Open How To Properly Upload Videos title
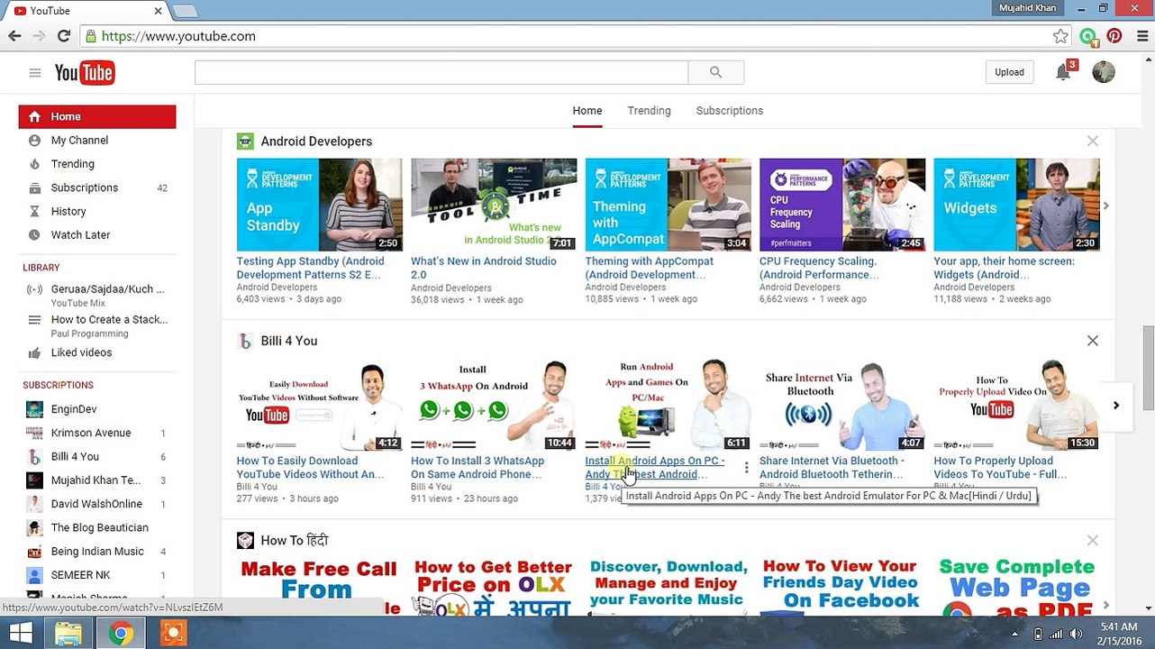The height and width of the screenshot is (649, 1155). point(1000,467)
